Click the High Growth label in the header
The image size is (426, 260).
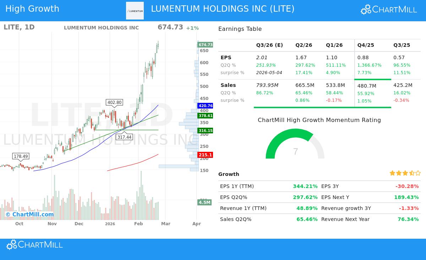click(32, 9)
